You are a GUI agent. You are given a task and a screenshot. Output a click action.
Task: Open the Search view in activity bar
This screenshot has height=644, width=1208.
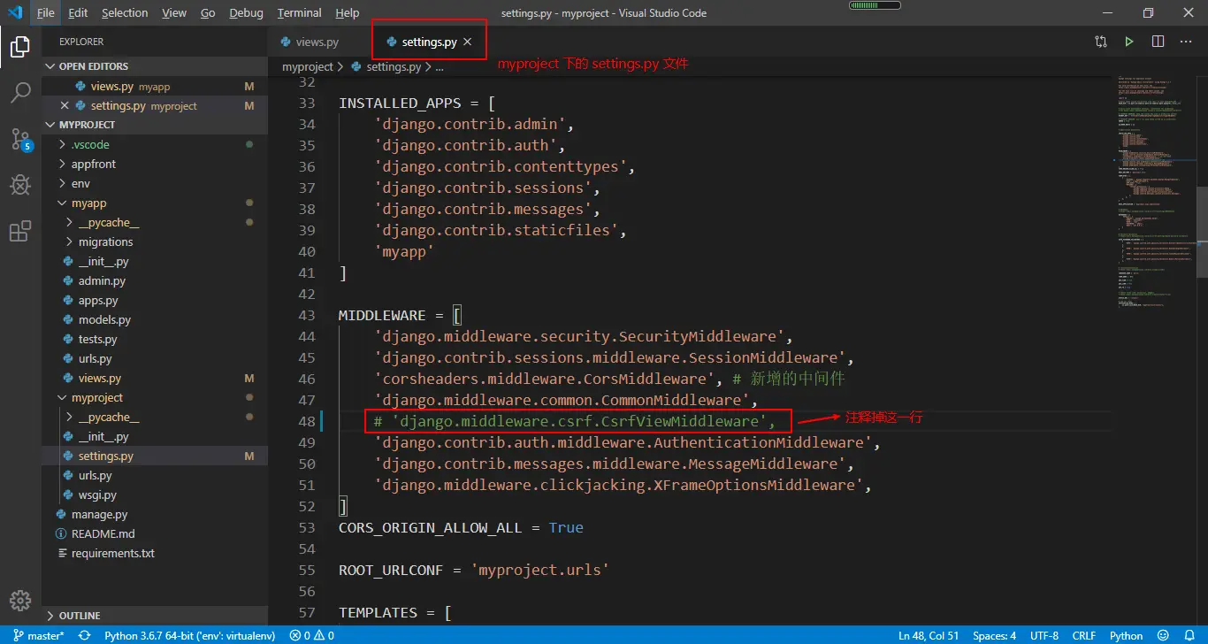(x=20, y=93)
